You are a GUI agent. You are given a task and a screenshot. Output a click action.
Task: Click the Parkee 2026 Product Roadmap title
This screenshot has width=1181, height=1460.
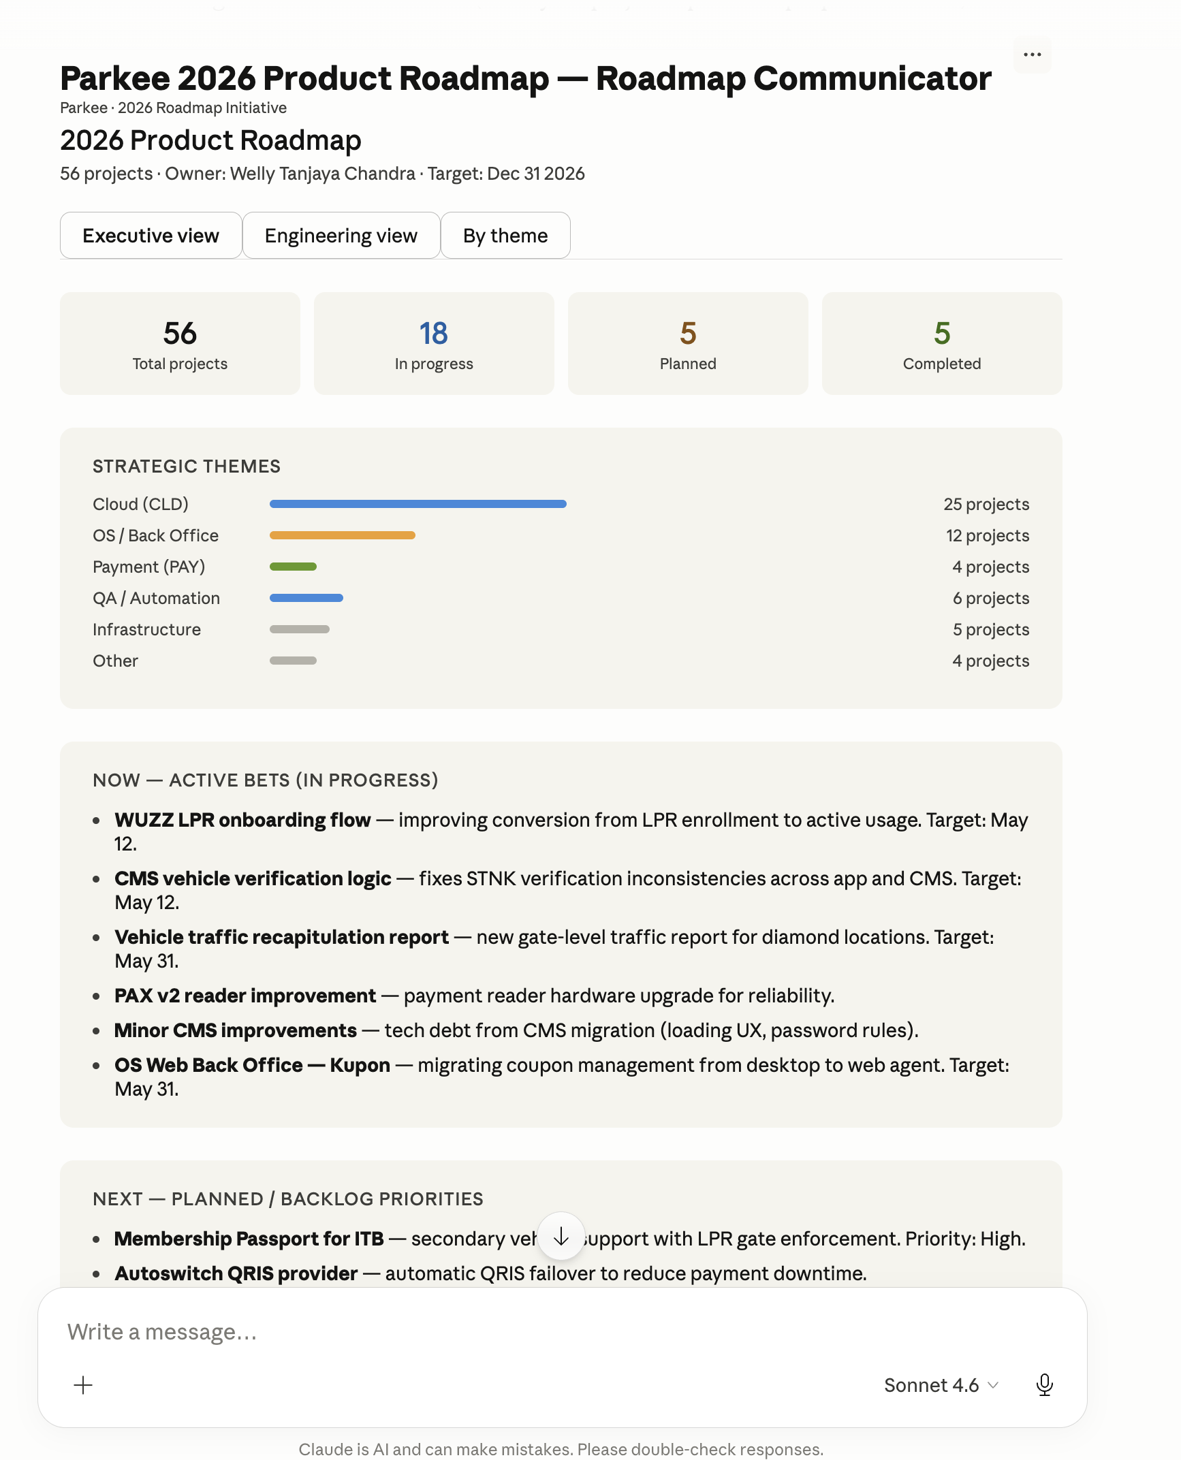point(526,78)
